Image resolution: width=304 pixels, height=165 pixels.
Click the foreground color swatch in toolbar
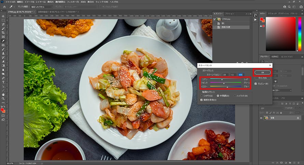pyautogui.click(x=2, y=110)
